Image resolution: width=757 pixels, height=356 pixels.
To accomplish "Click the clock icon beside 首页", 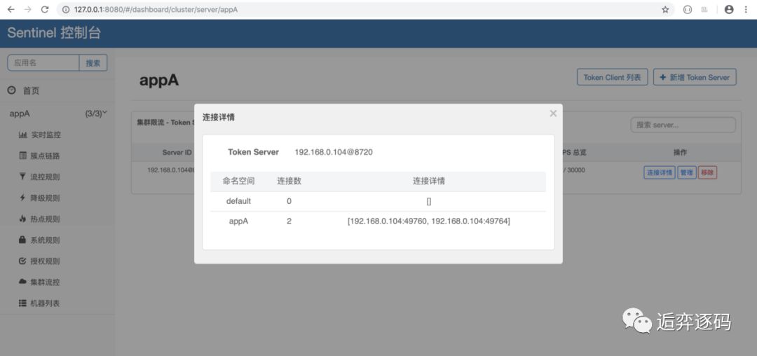I will pyautogui.click(x=12, y=90).
